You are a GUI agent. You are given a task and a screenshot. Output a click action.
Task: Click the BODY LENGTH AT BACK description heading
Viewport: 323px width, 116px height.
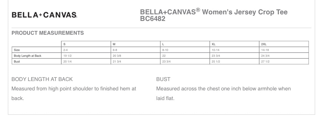[x=42, y=79]
